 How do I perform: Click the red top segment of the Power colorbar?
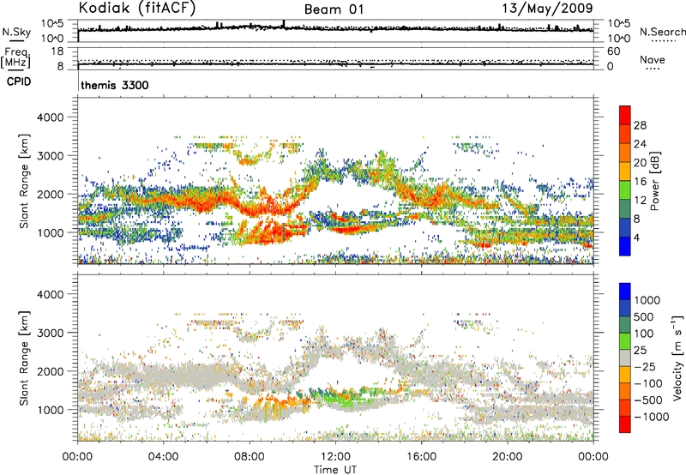[625, 115]
